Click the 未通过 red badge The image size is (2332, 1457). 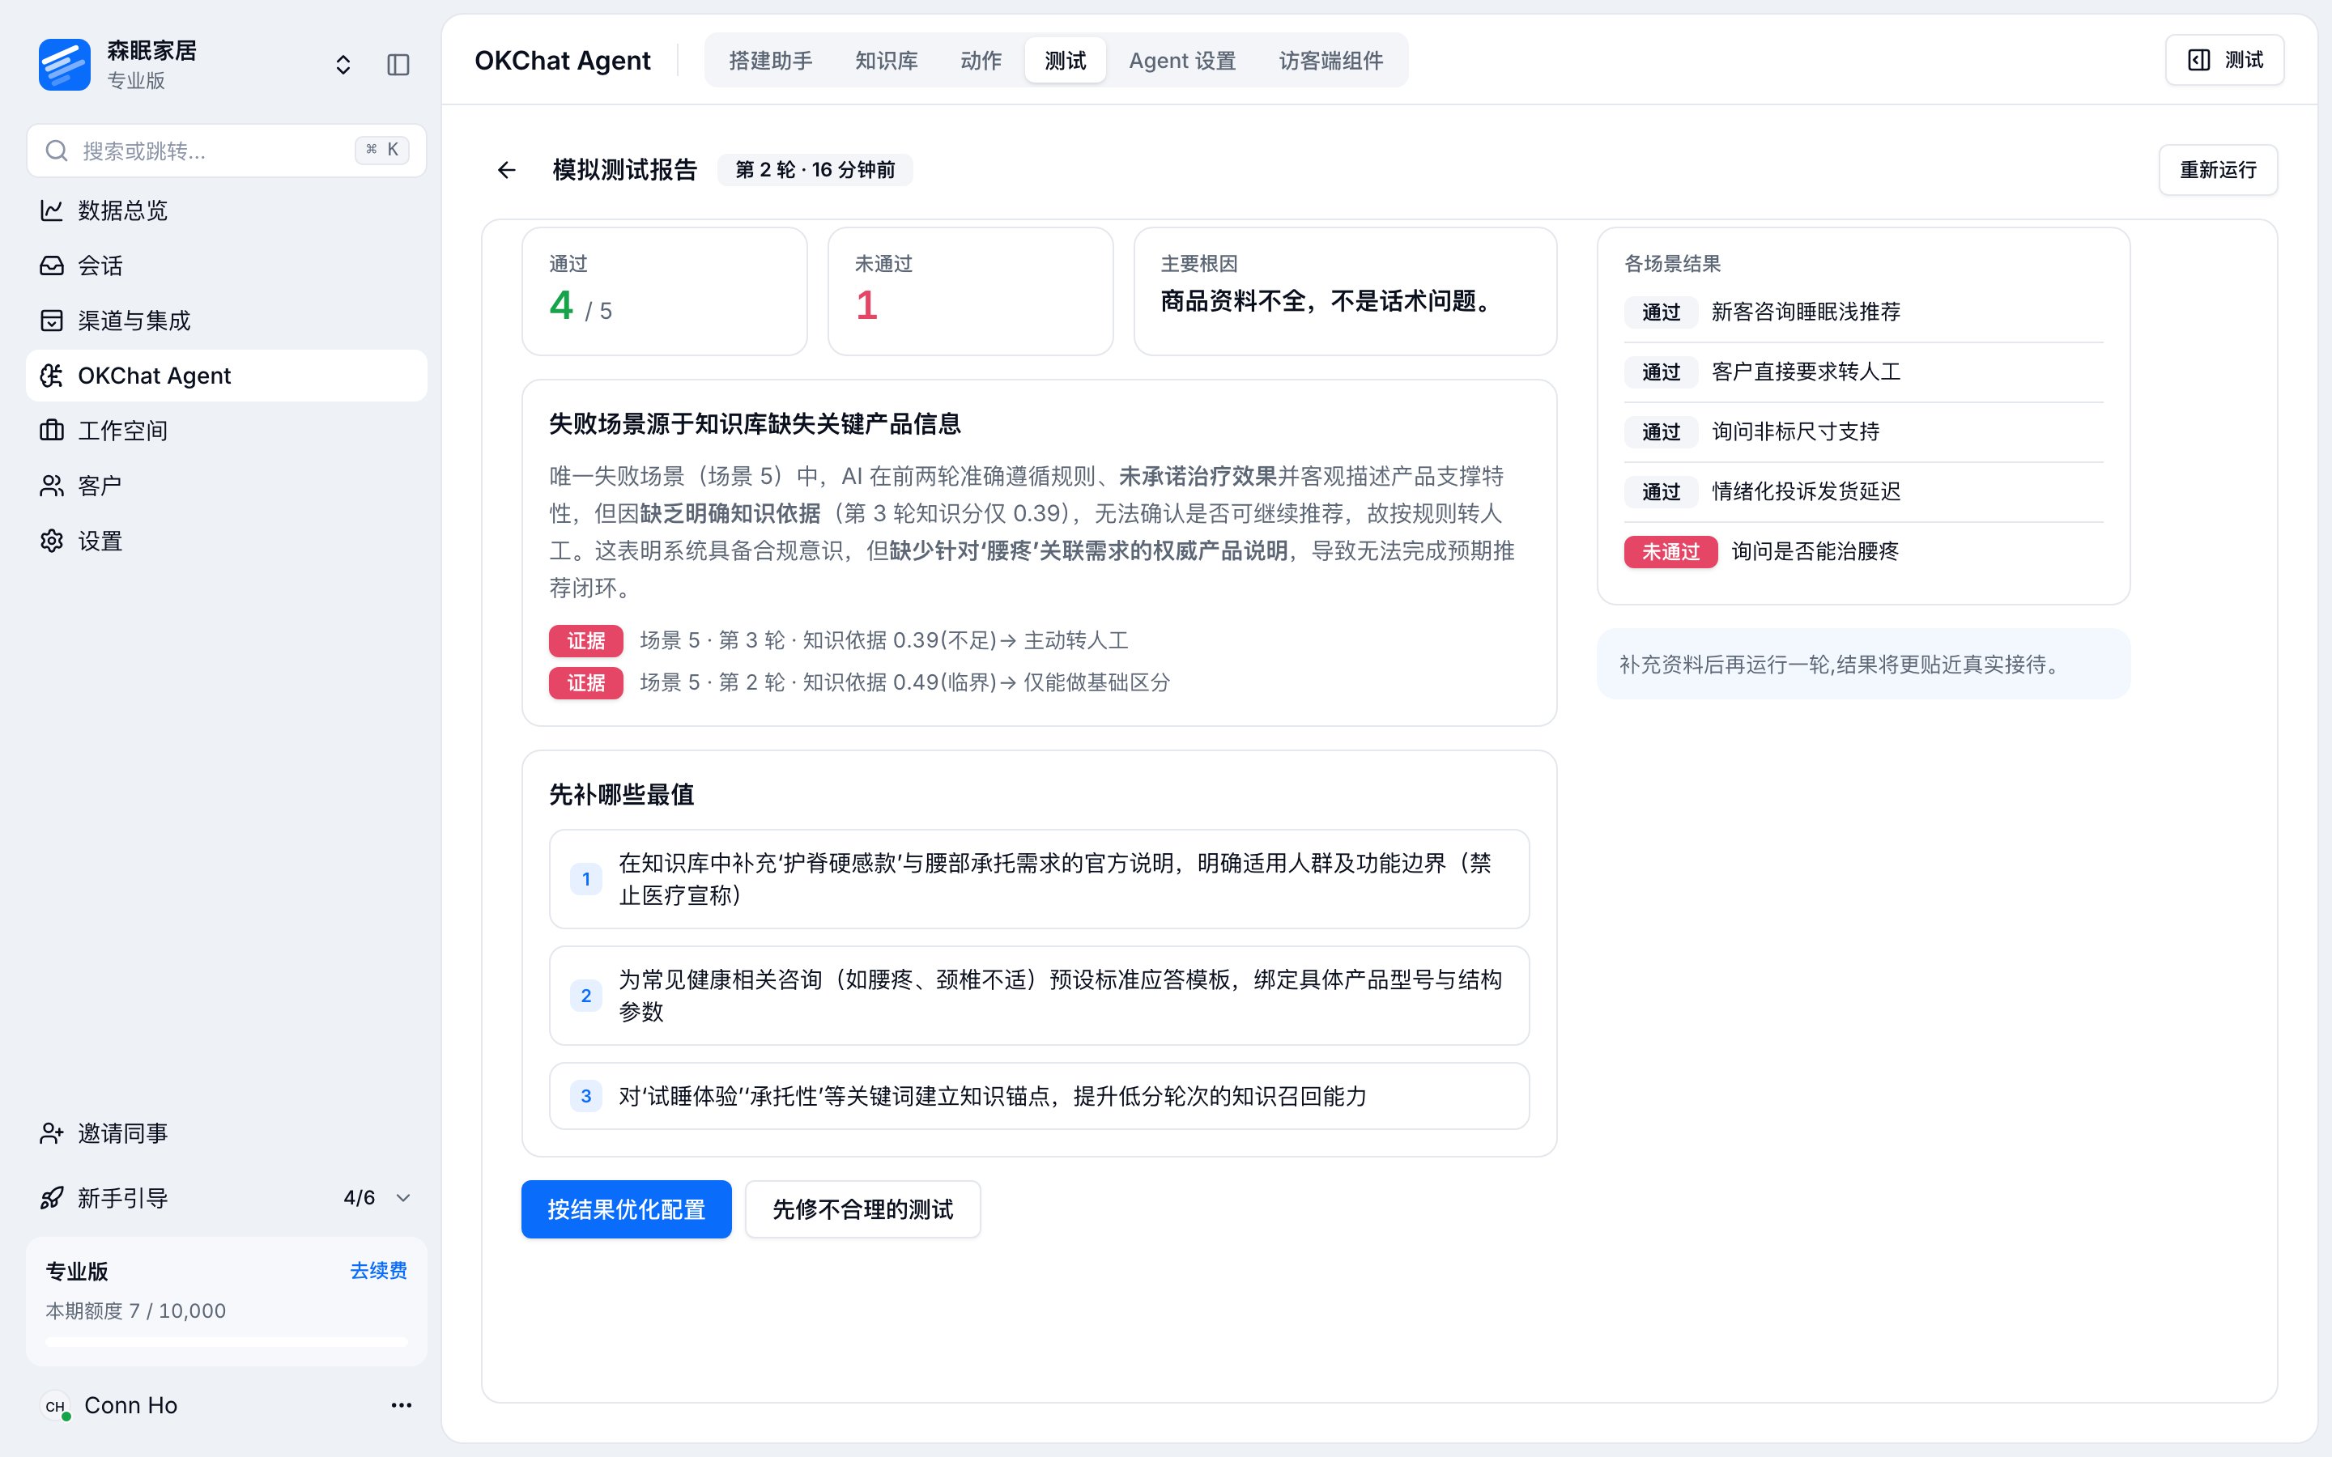tap(1670, 552)
